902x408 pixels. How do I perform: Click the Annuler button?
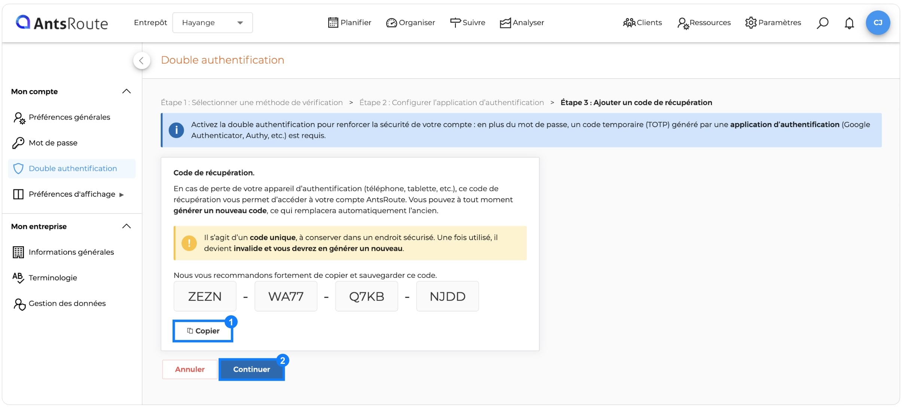190,369
